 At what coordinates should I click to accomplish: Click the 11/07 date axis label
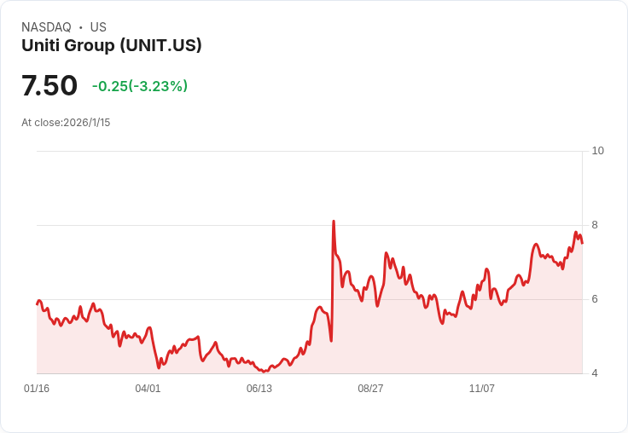click(482, 388)
